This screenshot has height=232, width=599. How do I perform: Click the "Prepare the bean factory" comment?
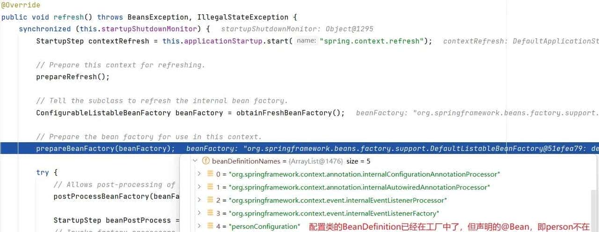149,137
